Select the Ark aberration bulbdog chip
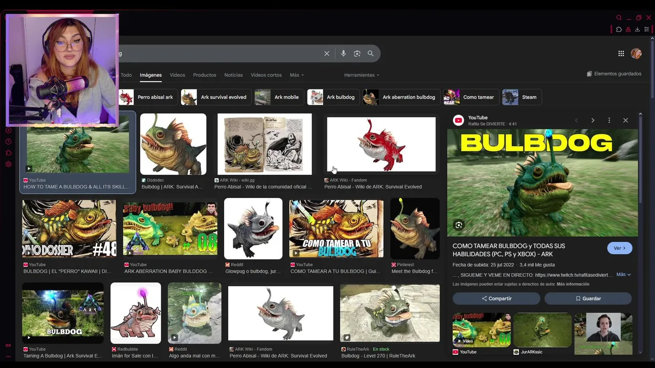The image size is (655, 368). 402,97
